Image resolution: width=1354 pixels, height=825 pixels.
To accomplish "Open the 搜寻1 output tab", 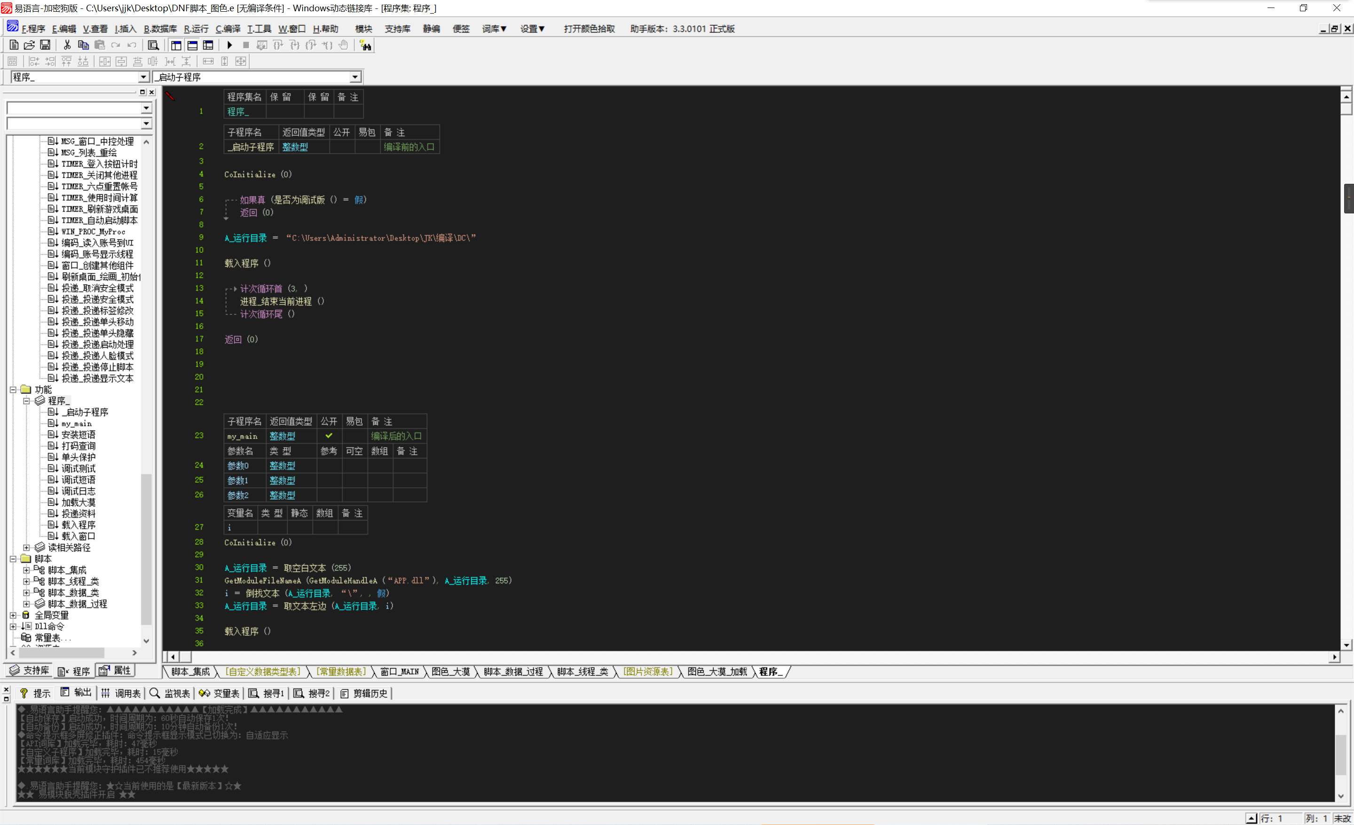I will click(x=267, y=693).
